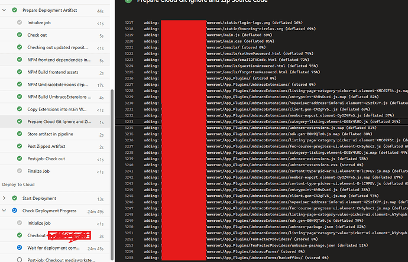Click the emails/forgottenPassword.html log entry
Image resolution: width=408 pixels, height=262 pixels.
point(263,72)
